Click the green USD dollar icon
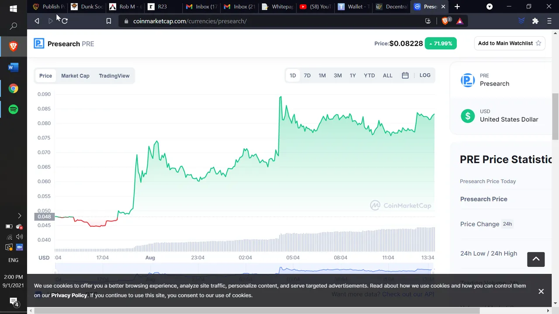559x314 pixels. [x=468, y=116]
